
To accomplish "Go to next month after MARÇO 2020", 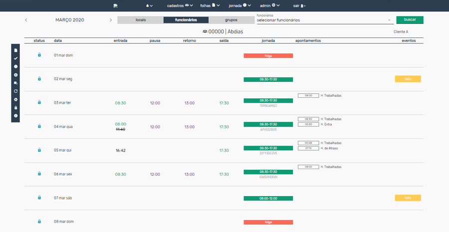I will coord(111,20).
